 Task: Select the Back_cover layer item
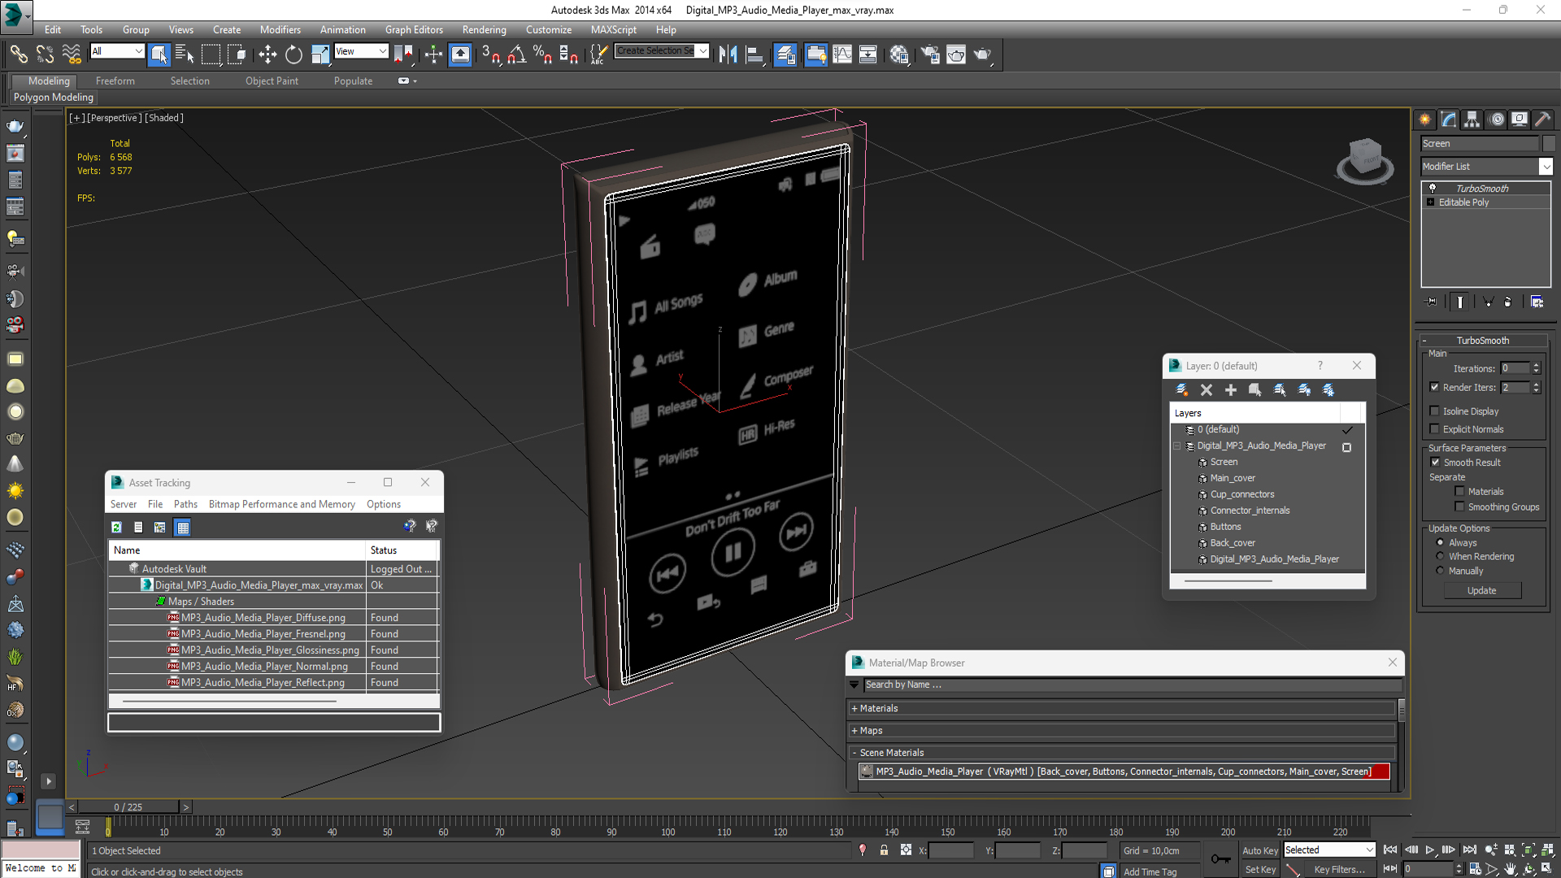[x=1233, y=543]
